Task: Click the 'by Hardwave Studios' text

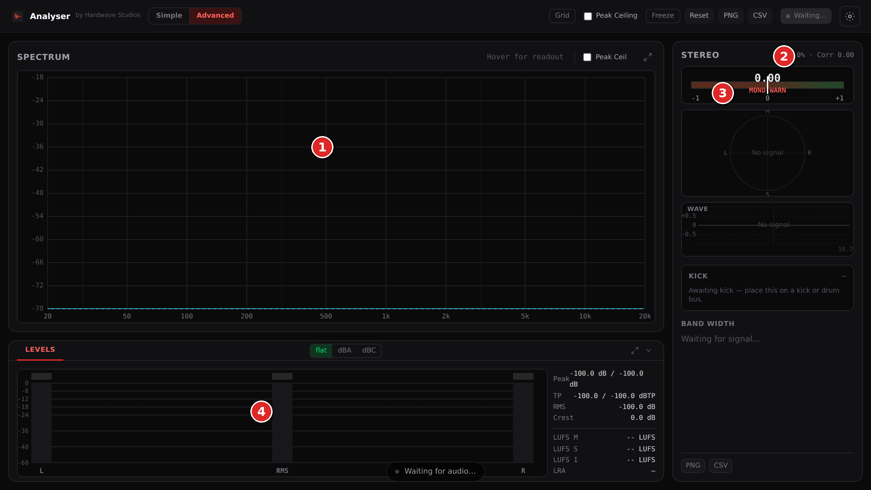Action: coord(108,15)
